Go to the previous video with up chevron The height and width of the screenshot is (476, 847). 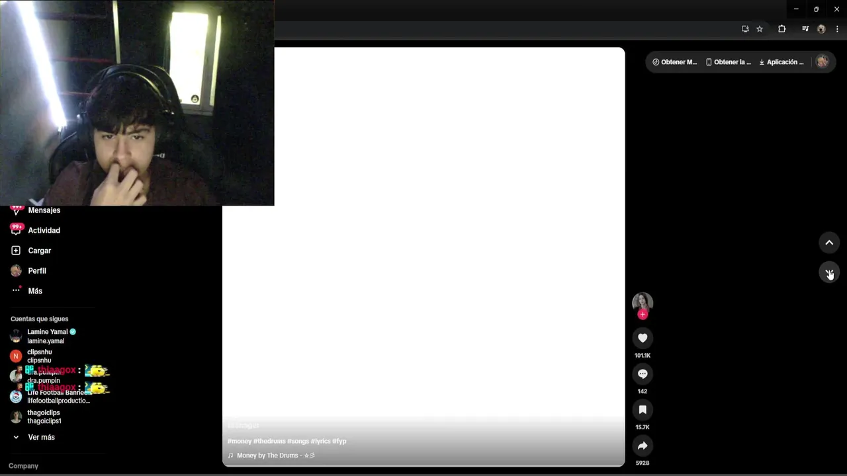pyautogui.click(x=829, y=243)
